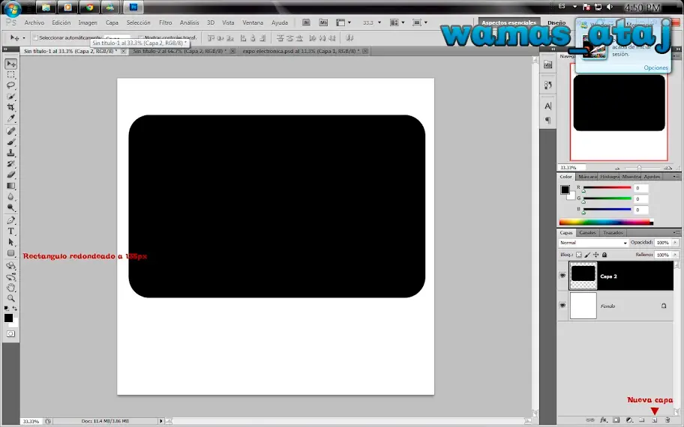Toggle Seleccionar automáticamente checkbox
Screen dimensions: 684x427
(35, 38)
